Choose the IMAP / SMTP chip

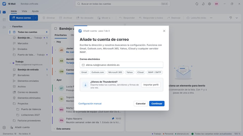point(154,72)
